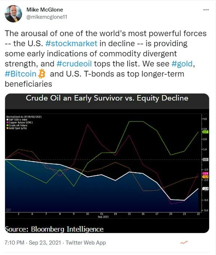
Task: Open the 7:10 PM Sep 23, 2021 timestamp
Action: [33, 243]
